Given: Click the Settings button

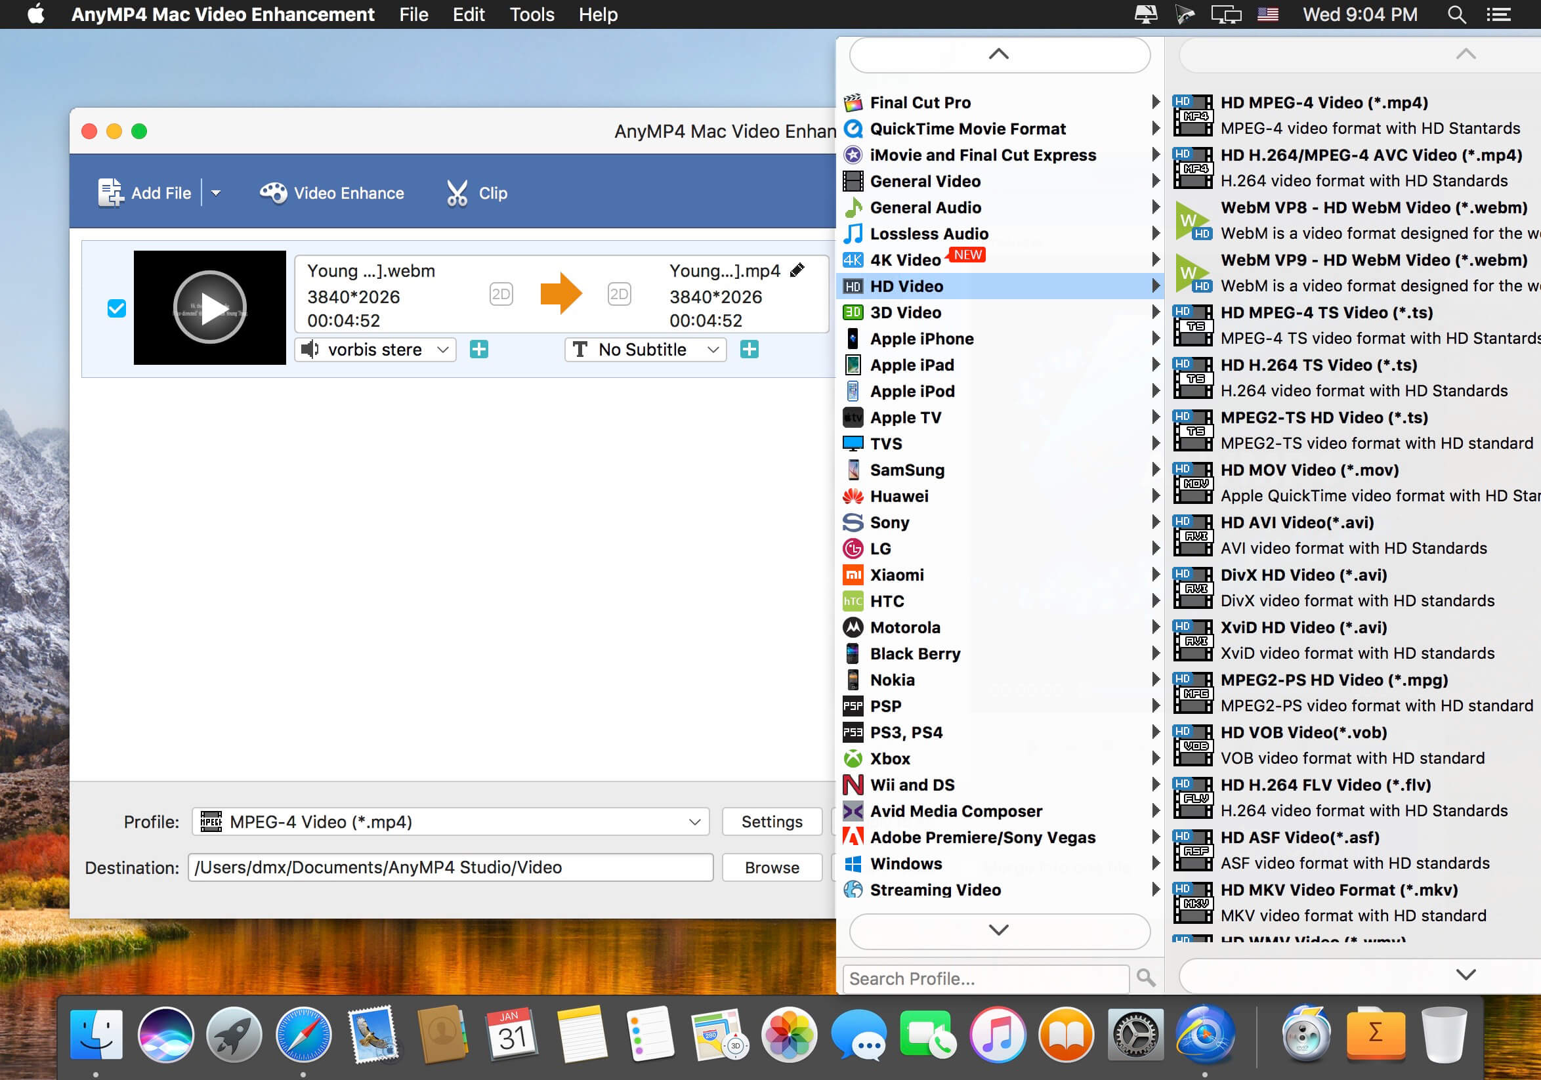Looking at the screenshot, I should [x=771, y=821].
